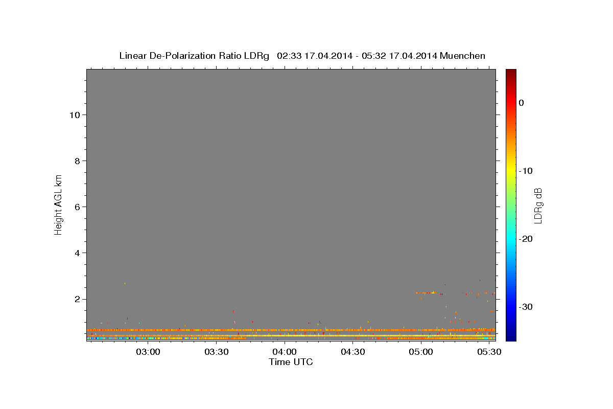This screenshot has width=613, height=409.
Task: Click the 2 km height tick label
Action: click(77, 299)
